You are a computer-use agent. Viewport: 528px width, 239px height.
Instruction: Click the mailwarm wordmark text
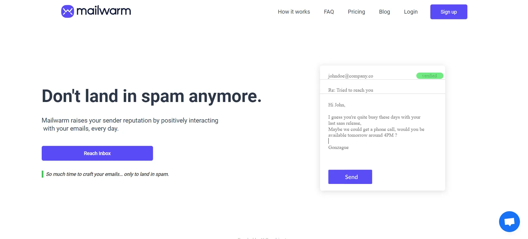(103, 11)
